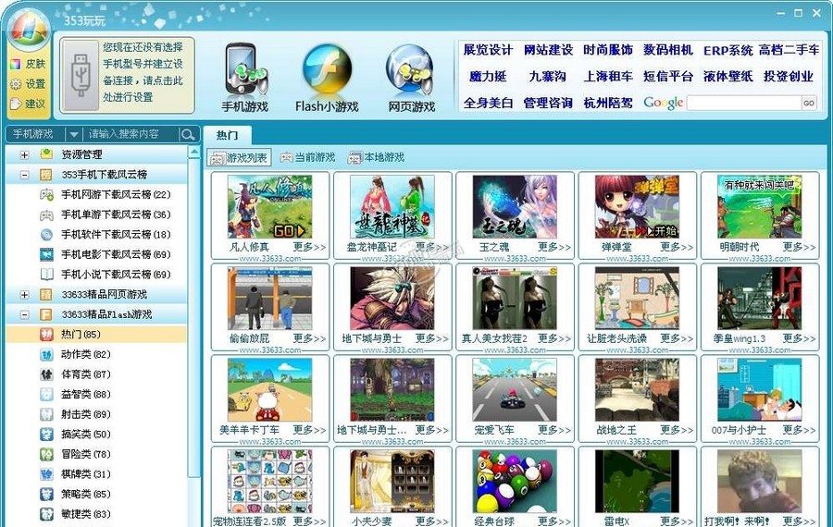Select 手机电影下载风云榜 (69)

pyautogui.click(x=106, y=254)
